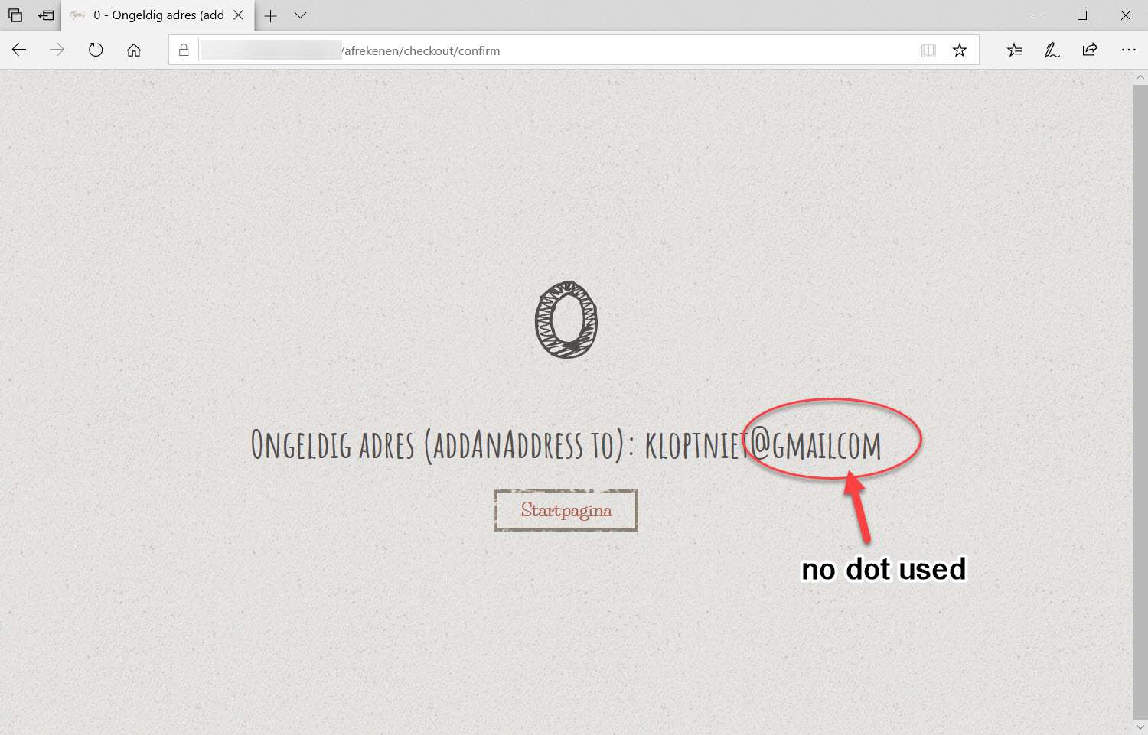Click the scrollbar down arrow

click(1140, 727)
